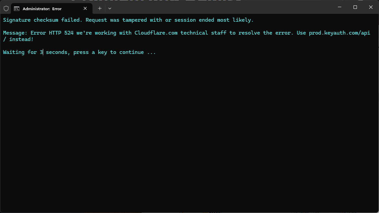This screenshot has width=379, height=213.
Task: Click the Waiting for 3 seconds line
Action: point(79,52)
